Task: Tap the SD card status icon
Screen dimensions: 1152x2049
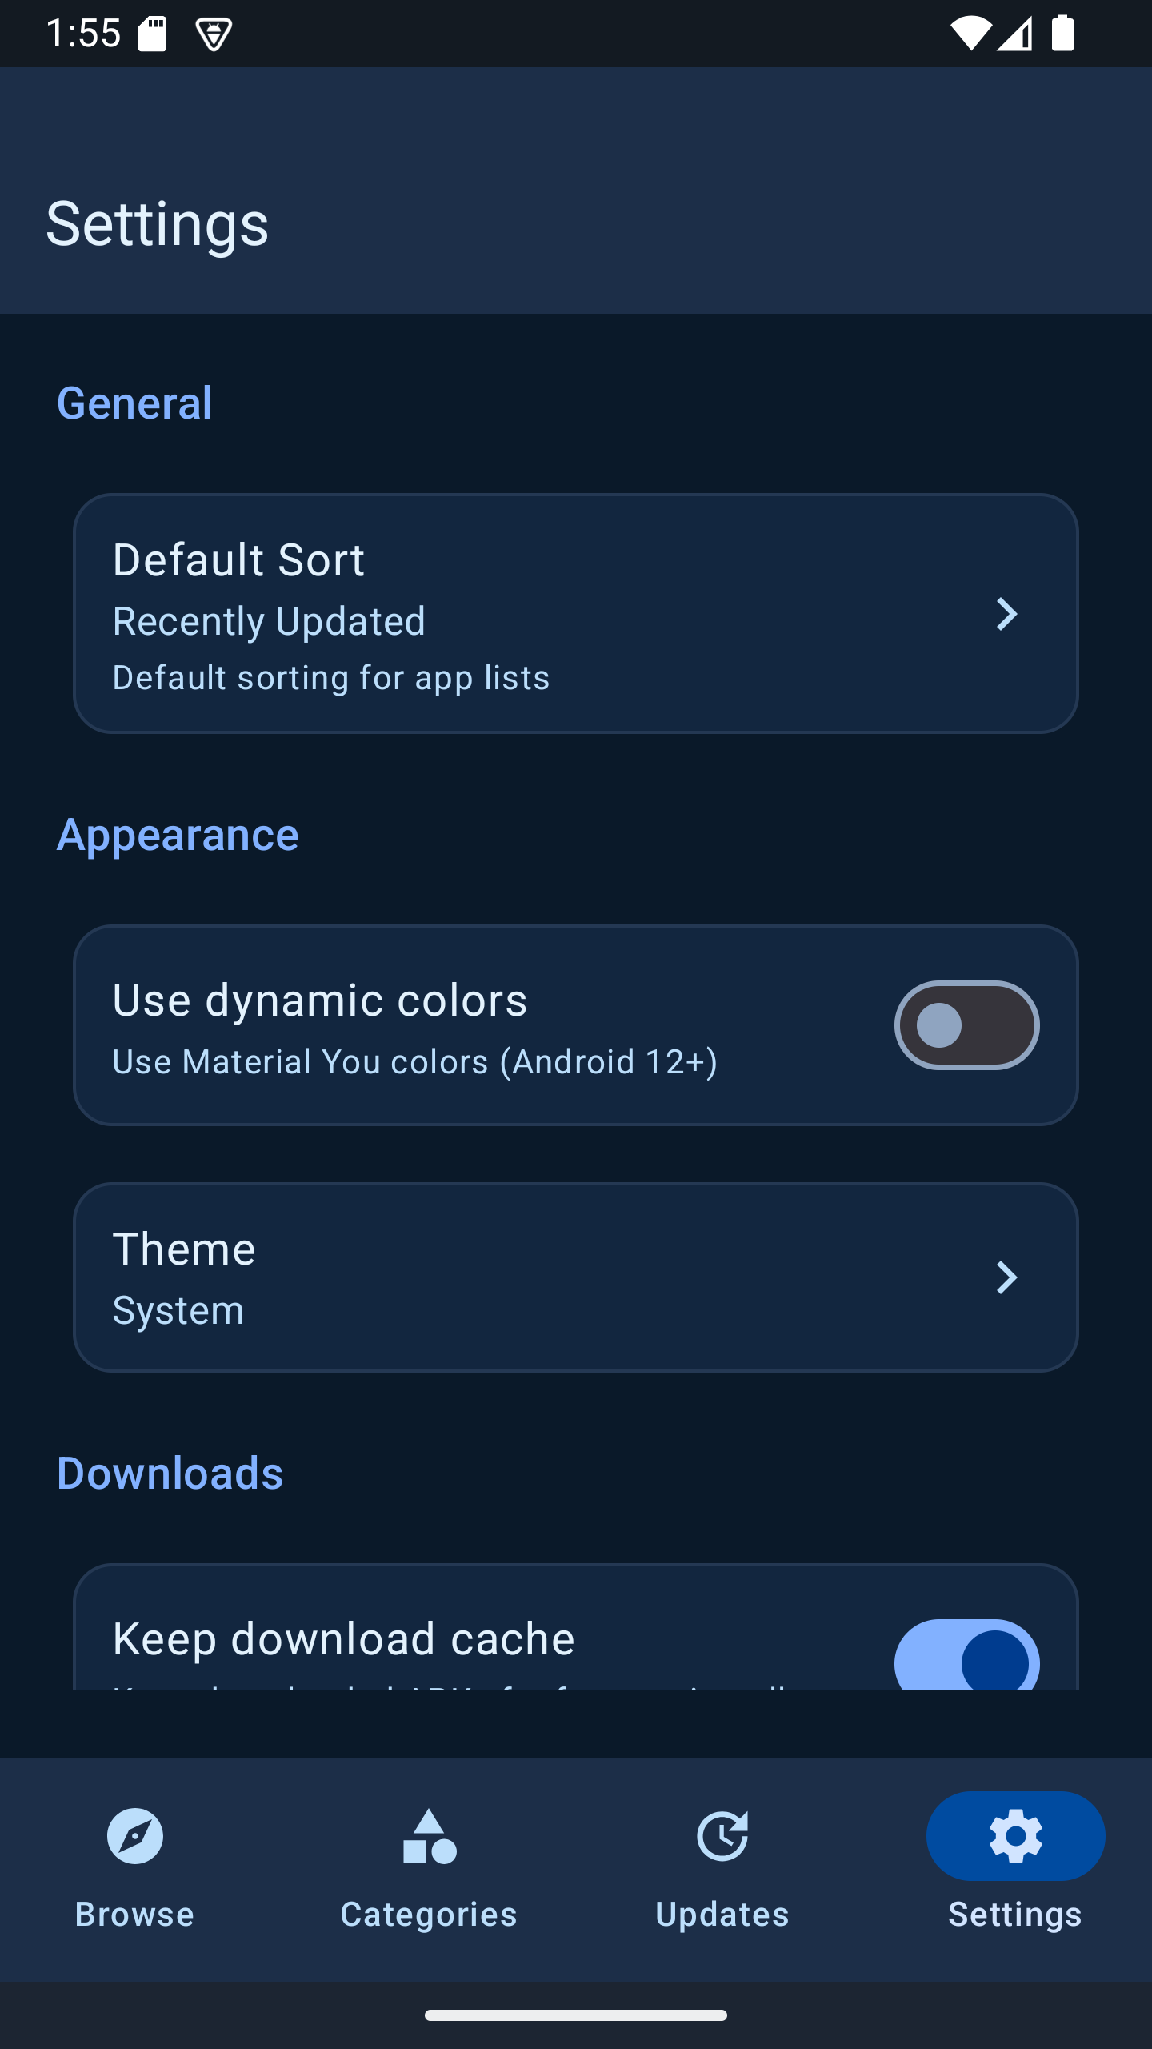Action: (152, 34)
